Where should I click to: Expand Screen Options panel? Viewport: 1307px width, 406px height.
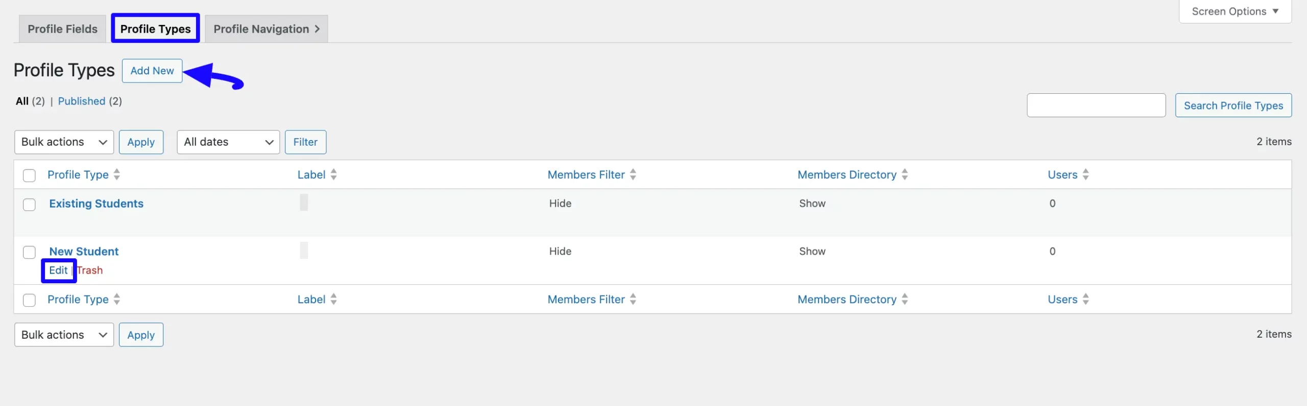click(x=1235, y=11)
